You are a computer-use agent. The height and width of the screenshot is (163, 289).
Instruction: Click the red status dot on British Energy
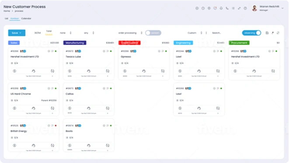click(56, 126)
